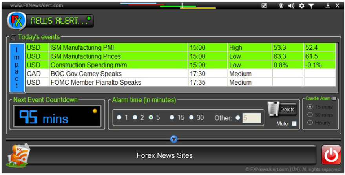The width and height of the screenshot is (345, 175).
Task: Click the 17:30 time cell
Action: pyautogui.click(x=208, y=74)
